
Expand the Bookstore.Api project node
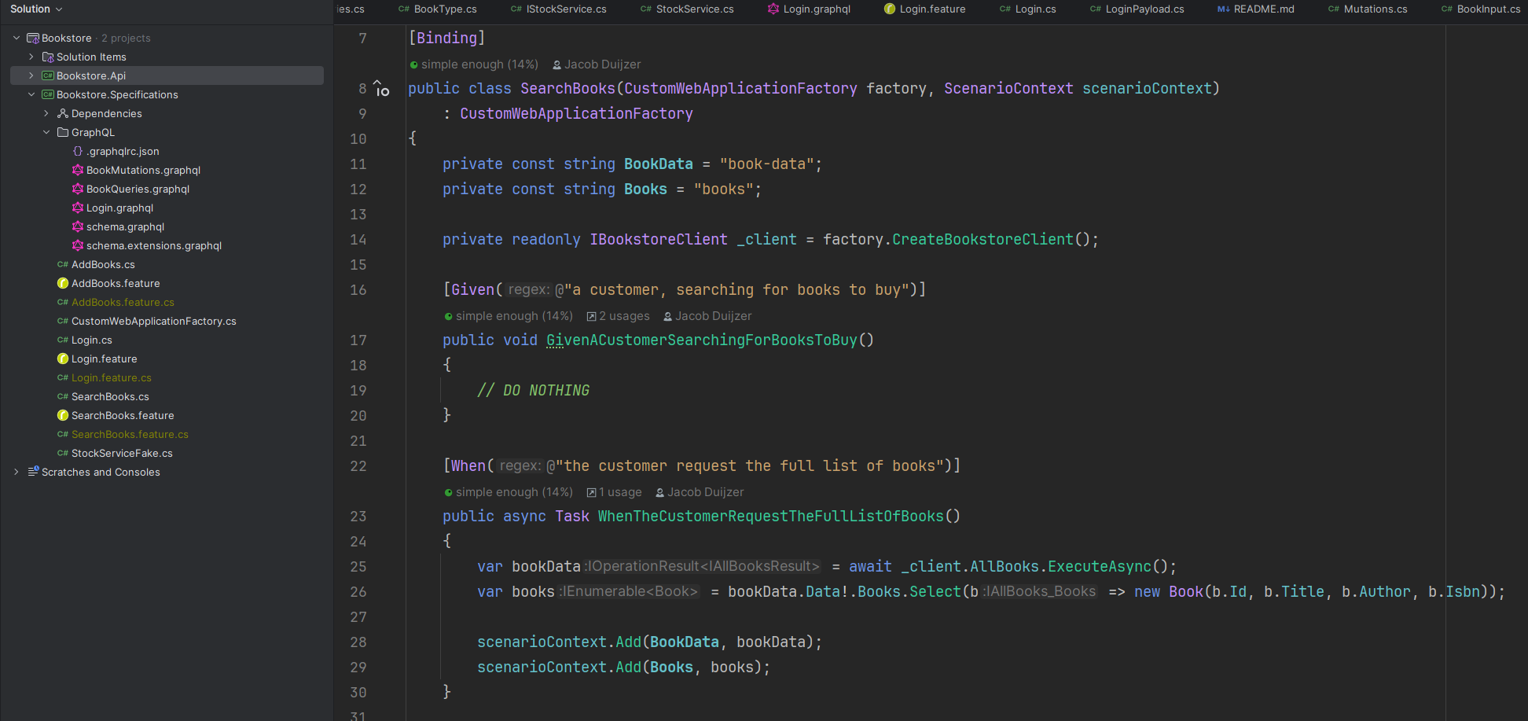coord(31,75)
